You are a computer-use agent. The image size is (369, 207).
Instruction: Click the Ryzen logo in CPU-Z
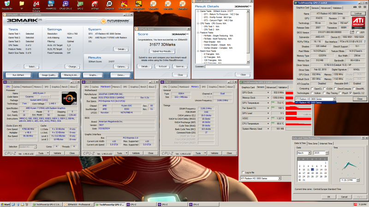click(69, 98)
